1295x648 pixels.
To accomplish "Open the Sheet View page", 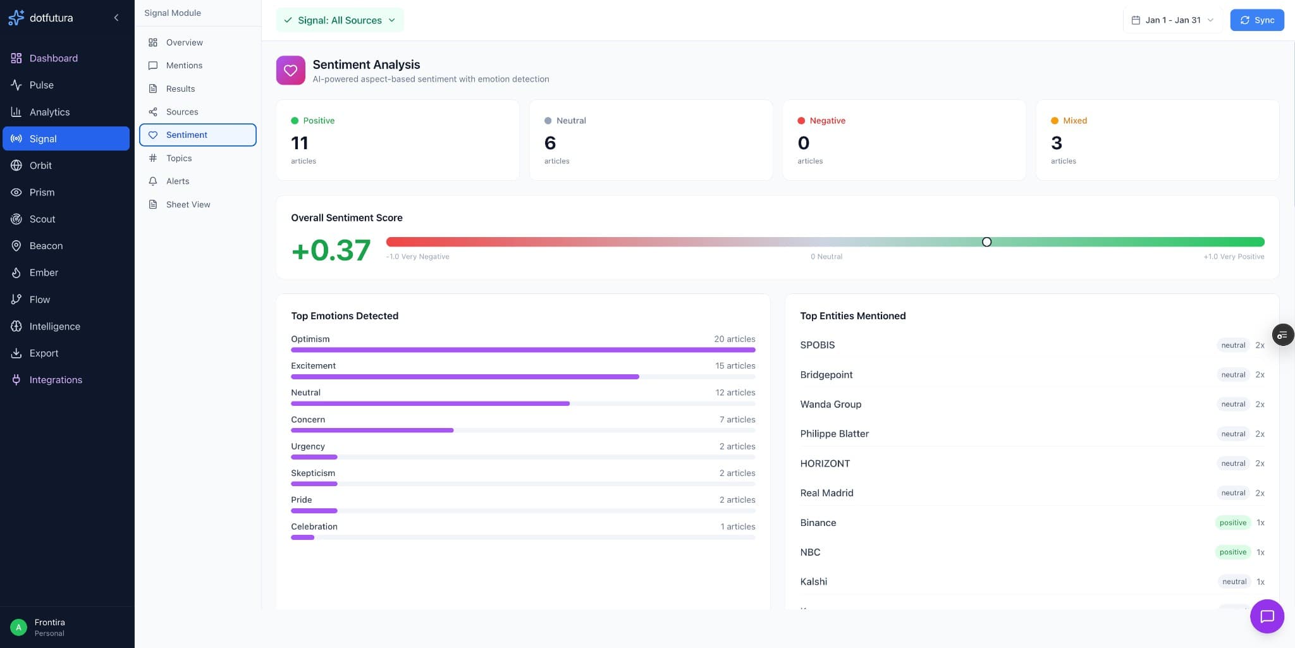I will [188, 204].
